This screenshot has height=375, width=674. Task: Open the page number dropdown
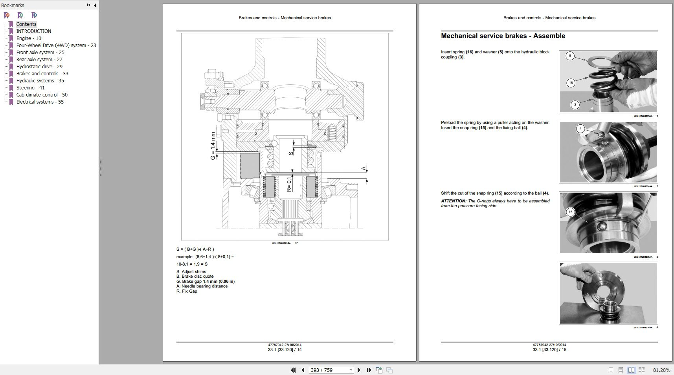(351, 370)
